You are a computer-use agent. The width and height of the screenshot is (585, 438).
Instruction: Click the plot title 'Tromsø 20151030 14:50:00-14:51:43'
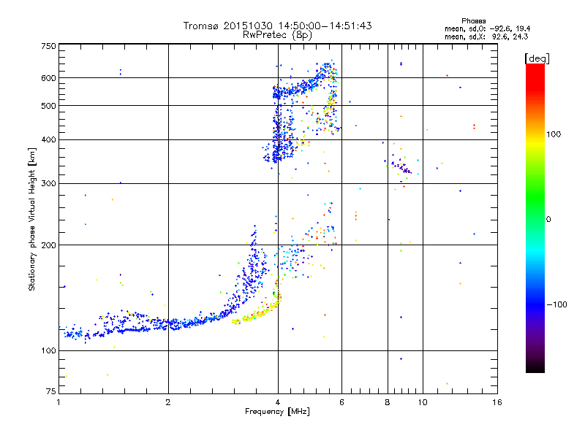tap(277, 26)
